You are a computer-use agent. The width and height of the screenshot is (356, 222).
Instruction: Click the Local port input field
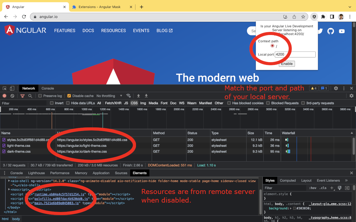[x=295, y=54]
